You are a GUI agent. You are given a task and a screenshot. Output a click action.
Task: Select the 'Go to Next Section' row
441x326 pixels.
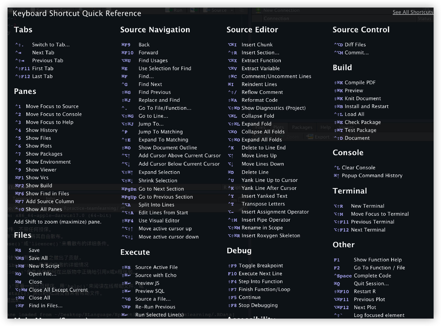[152, 189]
